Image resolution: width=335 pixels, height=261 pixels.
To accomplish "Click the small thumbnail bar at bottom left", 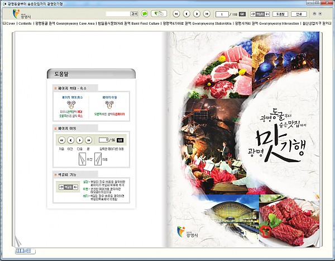I will tap(22, 251).
